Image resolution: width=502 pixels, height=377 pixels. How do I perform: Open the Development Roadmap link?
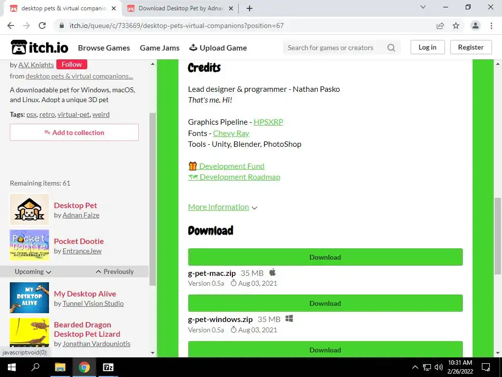click(234, 177)
